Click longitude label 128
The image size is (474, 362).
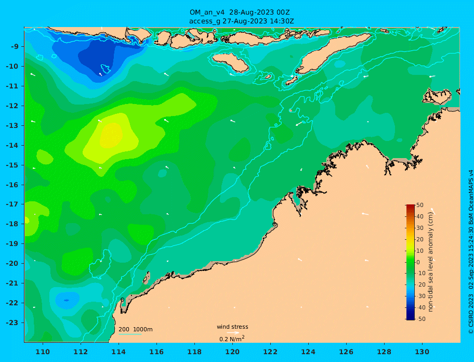point(384,352)
